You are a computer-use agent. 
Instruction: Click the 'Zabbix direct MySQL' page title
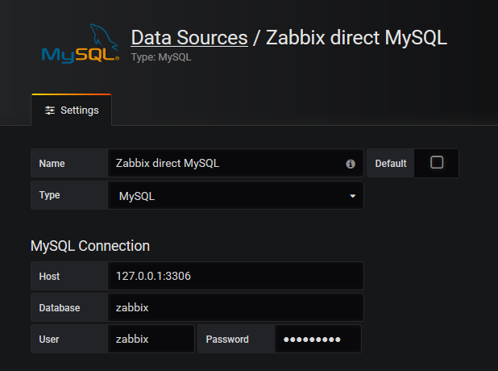click(355, 37)
